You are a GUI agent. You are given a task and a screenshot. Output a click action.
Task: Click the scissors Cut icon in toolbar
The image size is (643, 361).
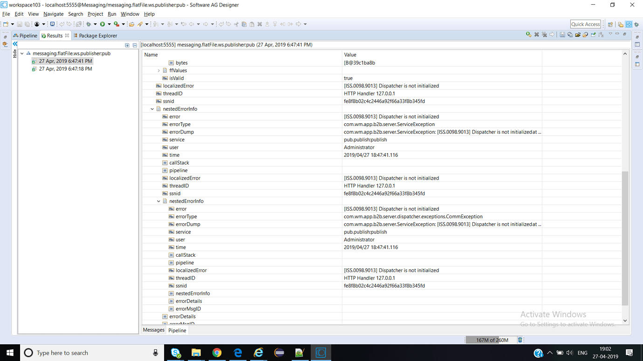[x=236, y=24]
